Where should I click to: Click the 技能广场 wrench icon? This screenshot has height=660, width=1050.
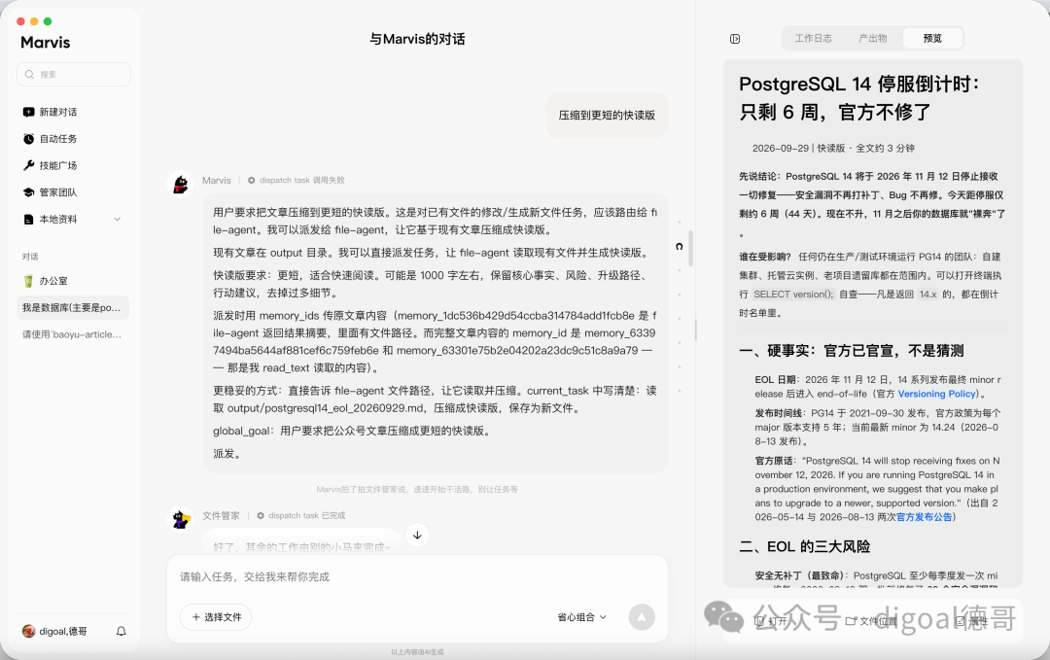[29, 165]
